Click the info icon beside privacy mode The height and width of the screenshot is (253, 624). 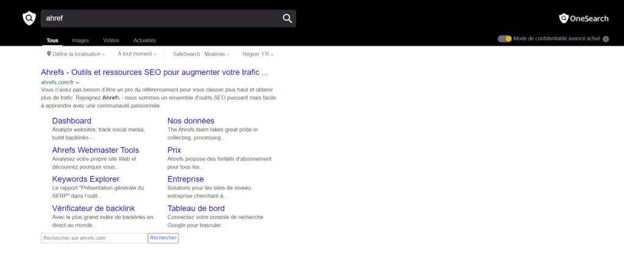pyautogui.click(x=606, y=39)
